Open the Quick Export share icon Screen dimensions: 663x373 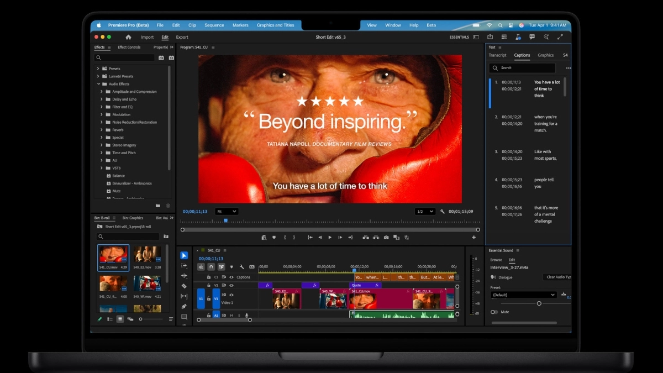[x=490, y=37]
